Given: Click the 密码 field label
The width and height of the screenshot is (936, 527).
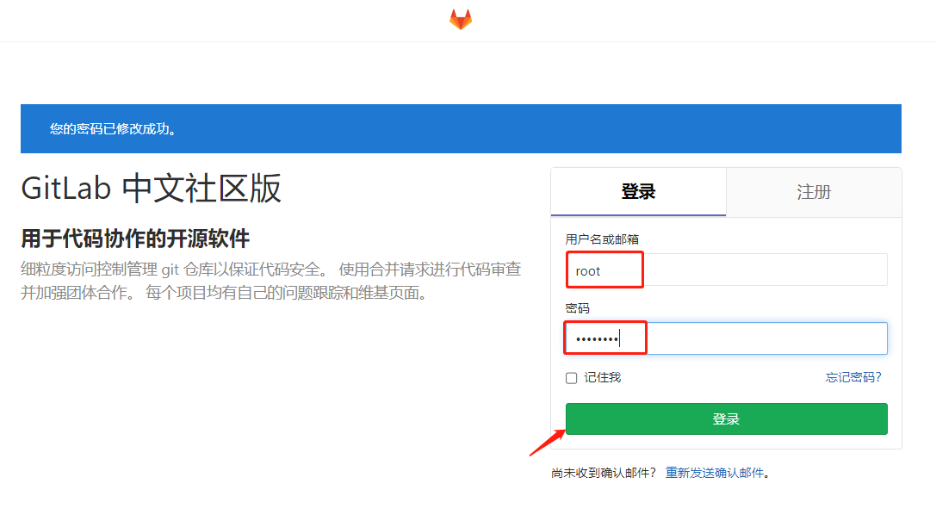Looking at the screenshot, I should click(577, 308).
